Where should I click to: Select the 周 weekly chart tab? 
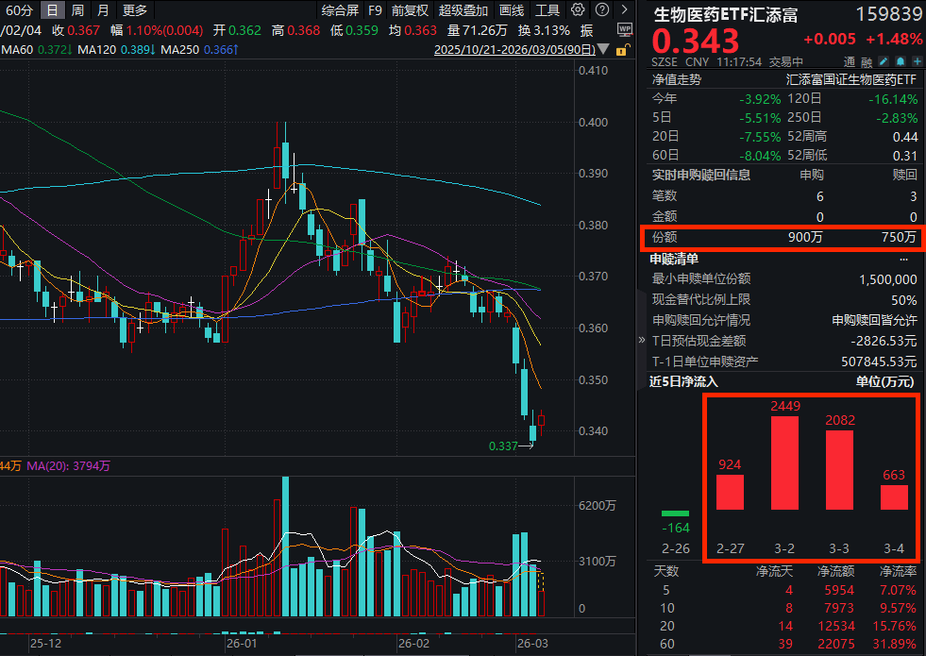(77, 10)
